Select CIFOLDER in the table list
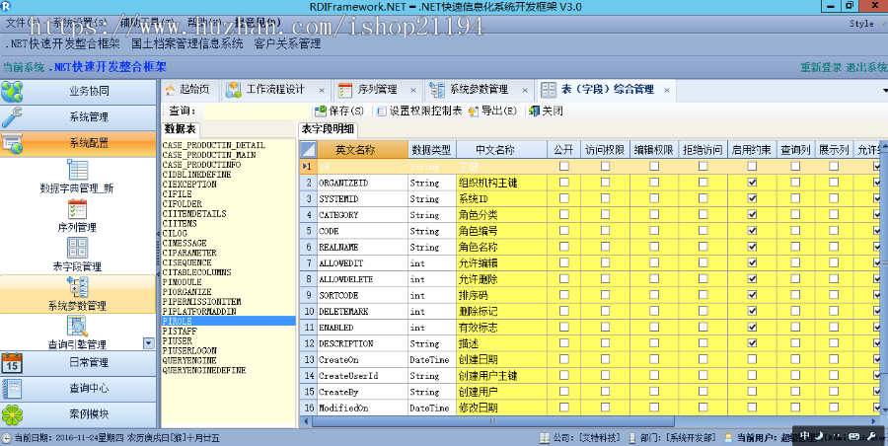The image size is (888, 446). (182, 203)
